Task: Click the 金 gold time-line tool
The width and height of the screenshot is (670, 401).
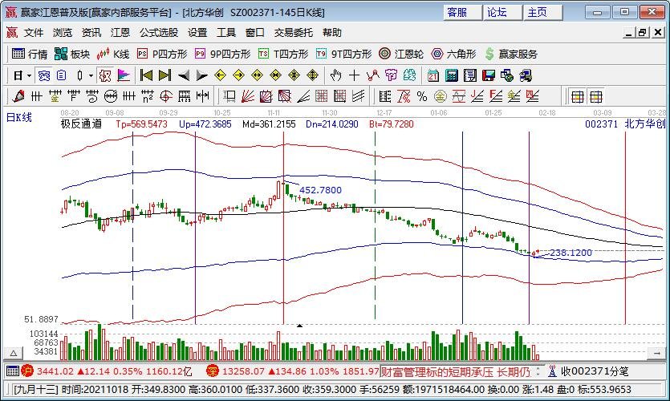Action: click(55, 96)
